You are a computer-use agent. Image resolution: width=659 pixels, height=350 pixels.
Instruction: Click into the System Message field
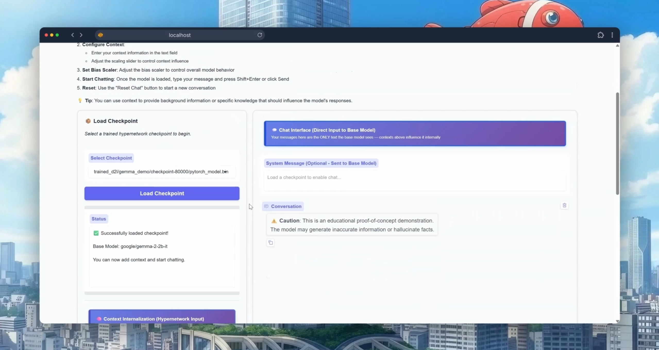[x=415, y=181]
